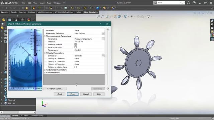Toggle the Refer to the origin checkbox
Screen dimensions: 214x120
coord(76,47)
